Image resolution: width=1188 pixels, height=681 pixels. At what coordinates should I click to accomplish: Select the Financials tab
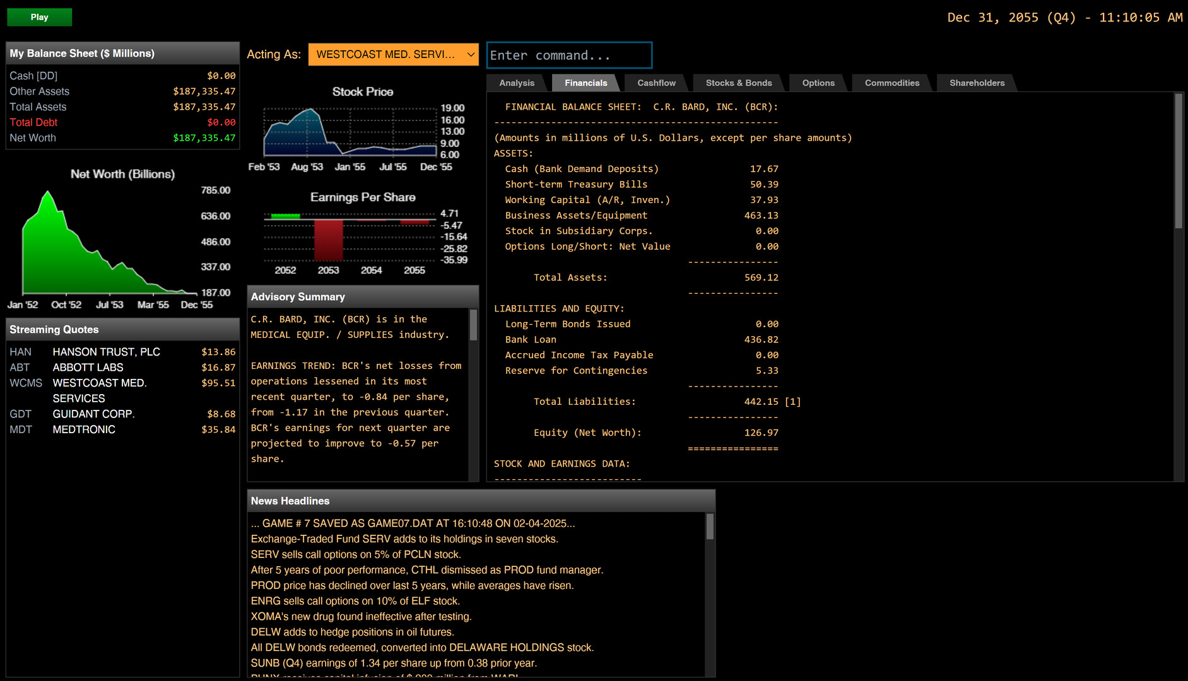585,83
